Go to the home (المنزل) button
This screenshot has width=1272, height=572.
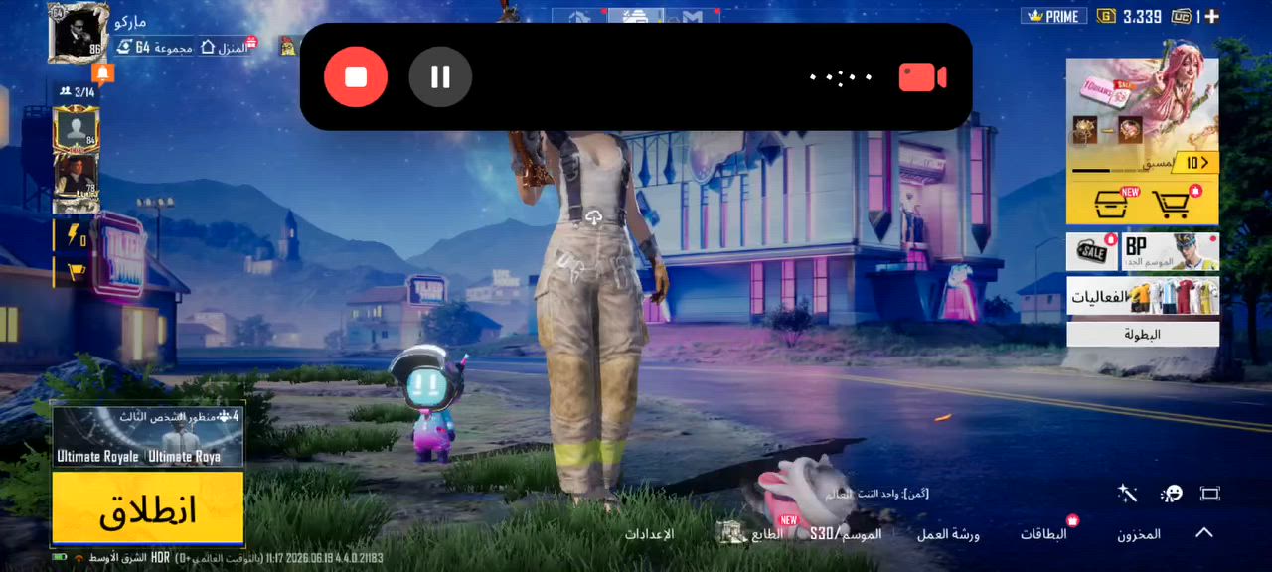point(229,47)
